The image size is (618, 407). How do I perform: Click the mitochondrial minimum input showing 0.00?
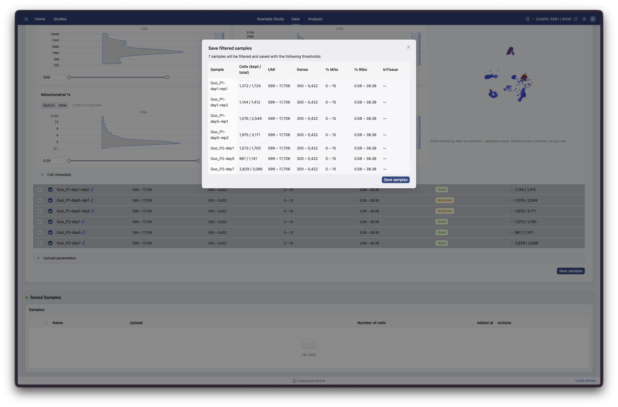click(x=53, y=161)
